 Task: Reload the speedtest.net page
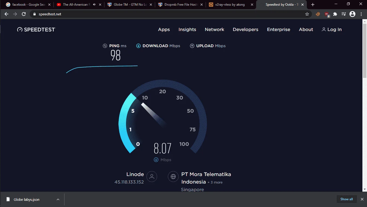(24, 14)
